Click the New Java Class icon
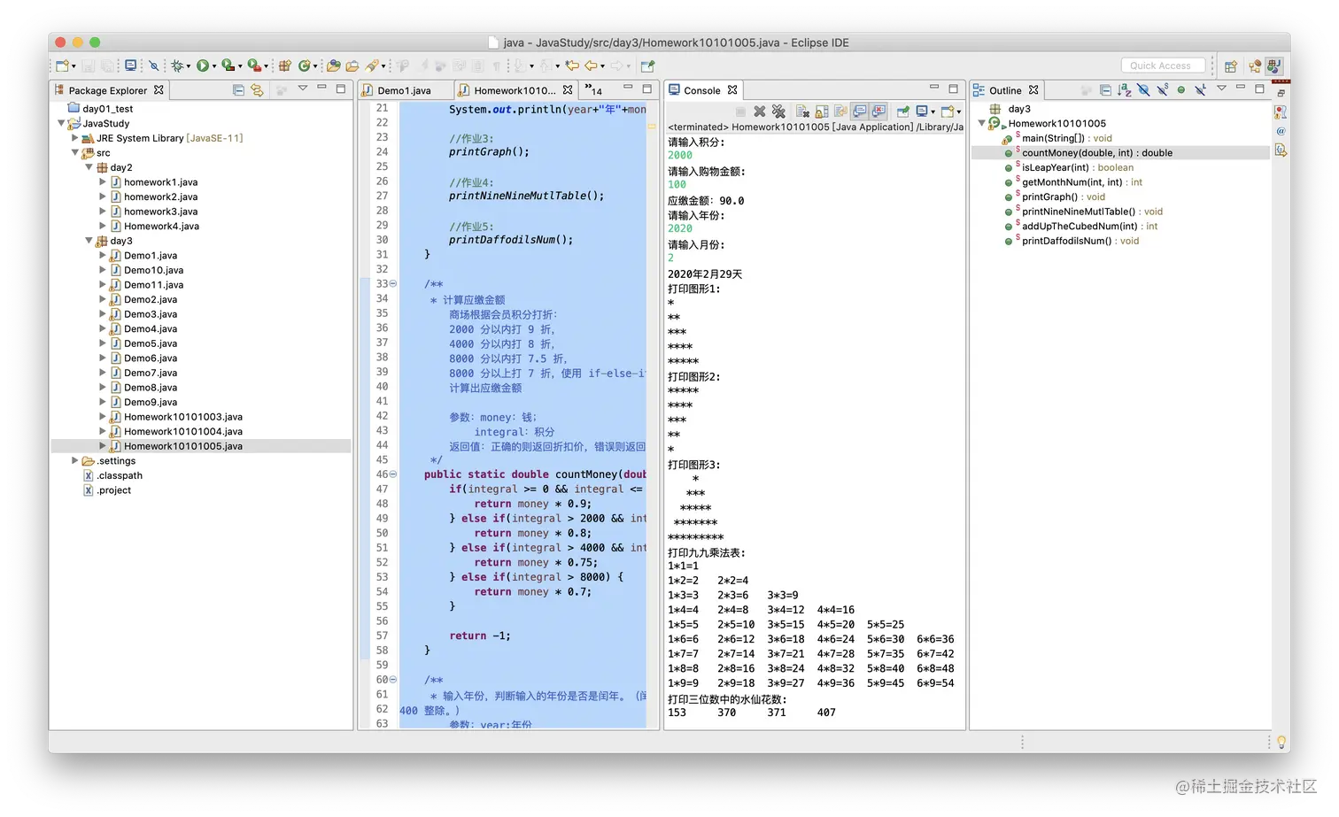 pyautogui.click(x=304, y=66)
